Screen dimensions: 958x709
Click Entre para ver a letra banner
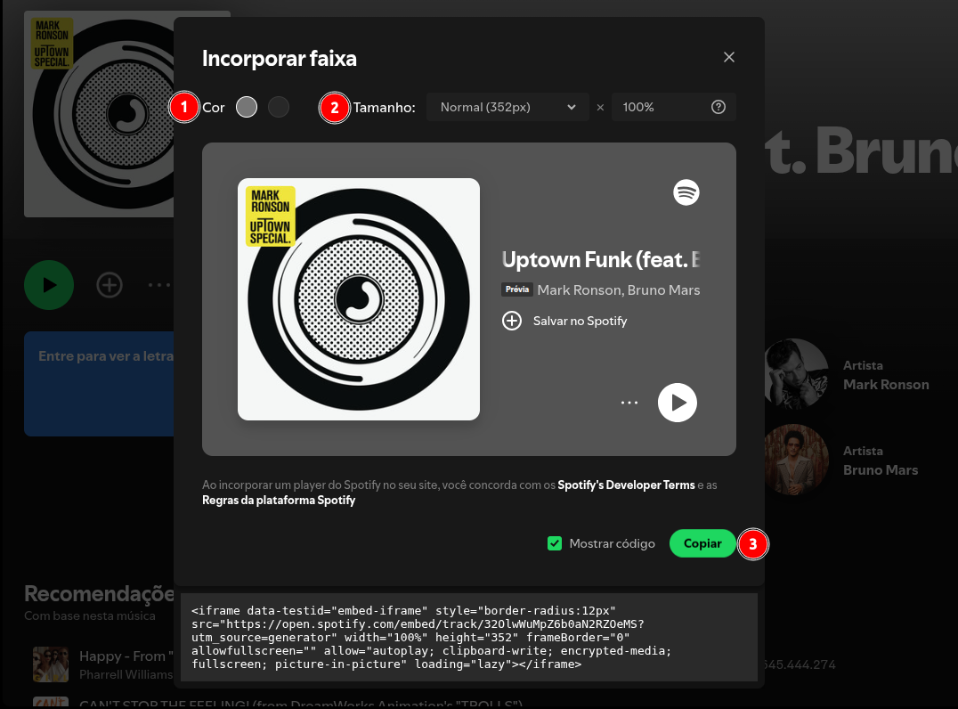[99, 384]
